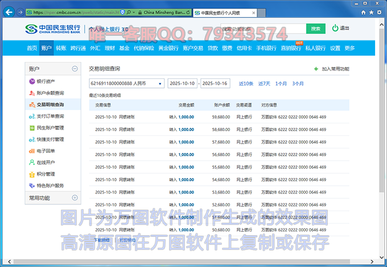Select the 3个月 quick range link
The image size is (387, 267).
click(298, 84)
